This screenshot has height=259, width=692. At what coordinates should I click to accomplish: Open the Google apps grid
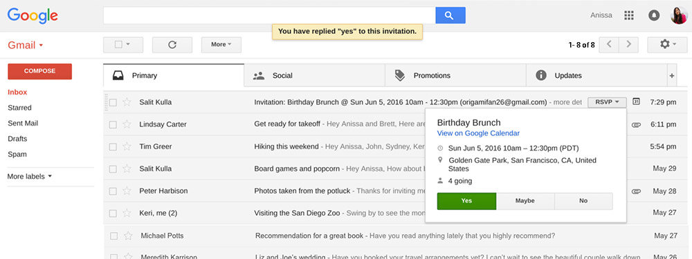coord(629,15)
